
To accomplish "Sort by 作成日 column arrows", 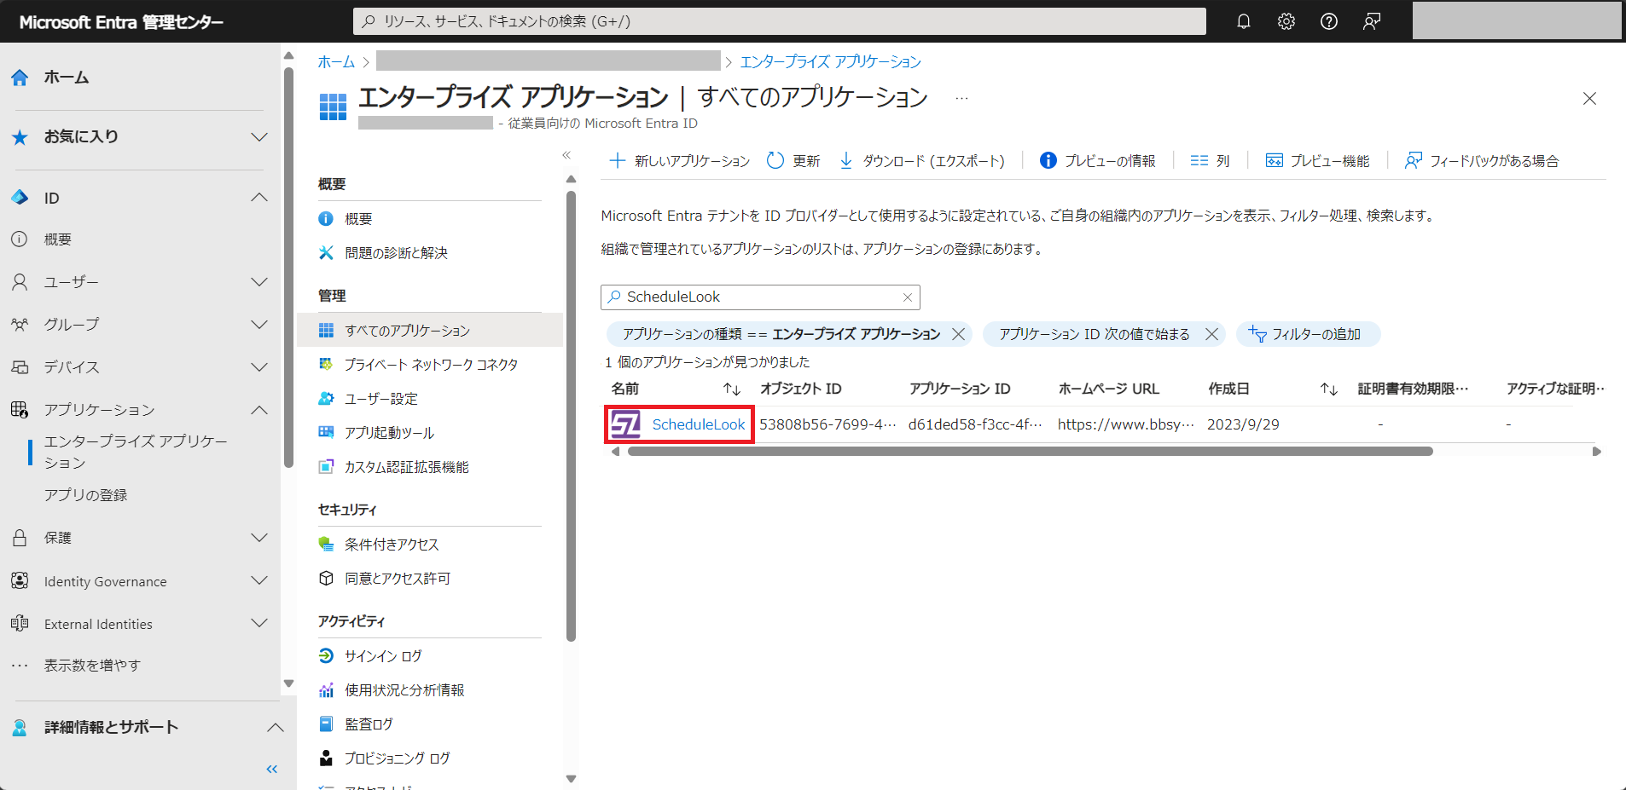I will [x=1329, y=389].
